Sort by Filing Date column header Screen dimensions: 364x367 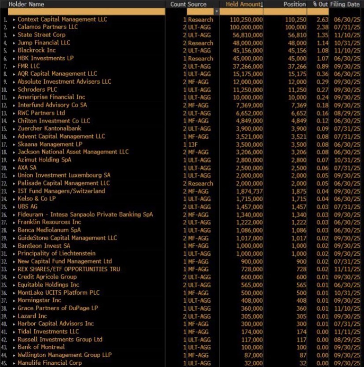(x=345, y=4)
